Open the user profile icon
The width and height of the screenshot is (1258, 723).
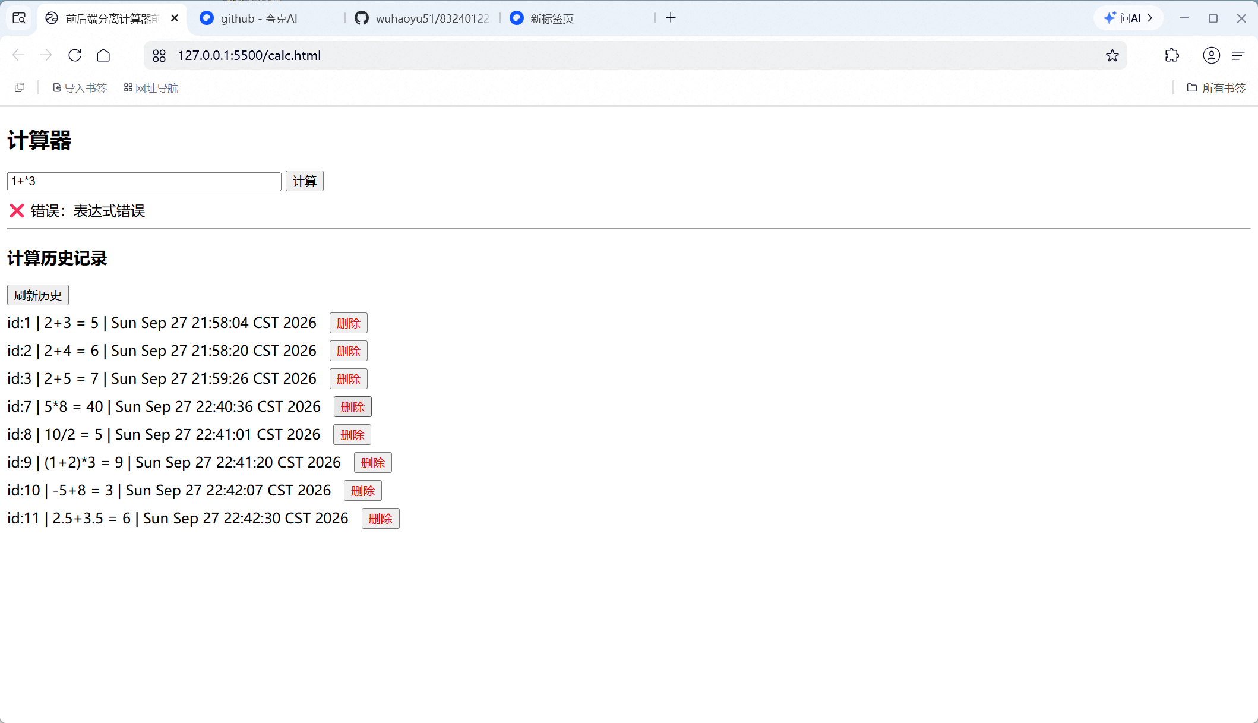click(1211, 55)
